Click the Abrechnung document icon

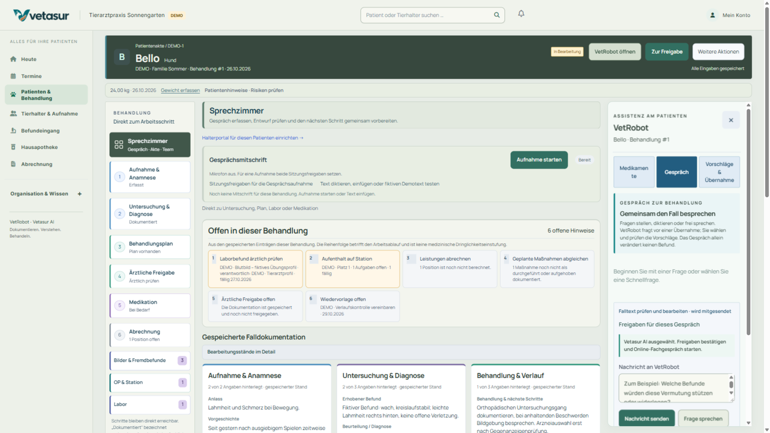pyautogui.click(x=13, y=164)
